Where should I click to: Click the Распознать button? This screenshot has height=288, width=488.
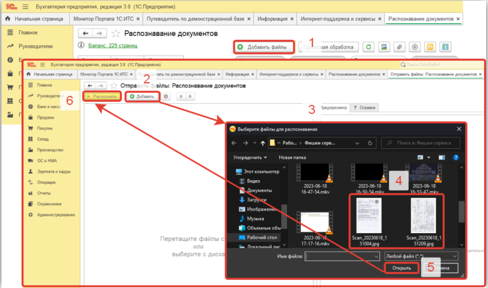tap(102, 96)
